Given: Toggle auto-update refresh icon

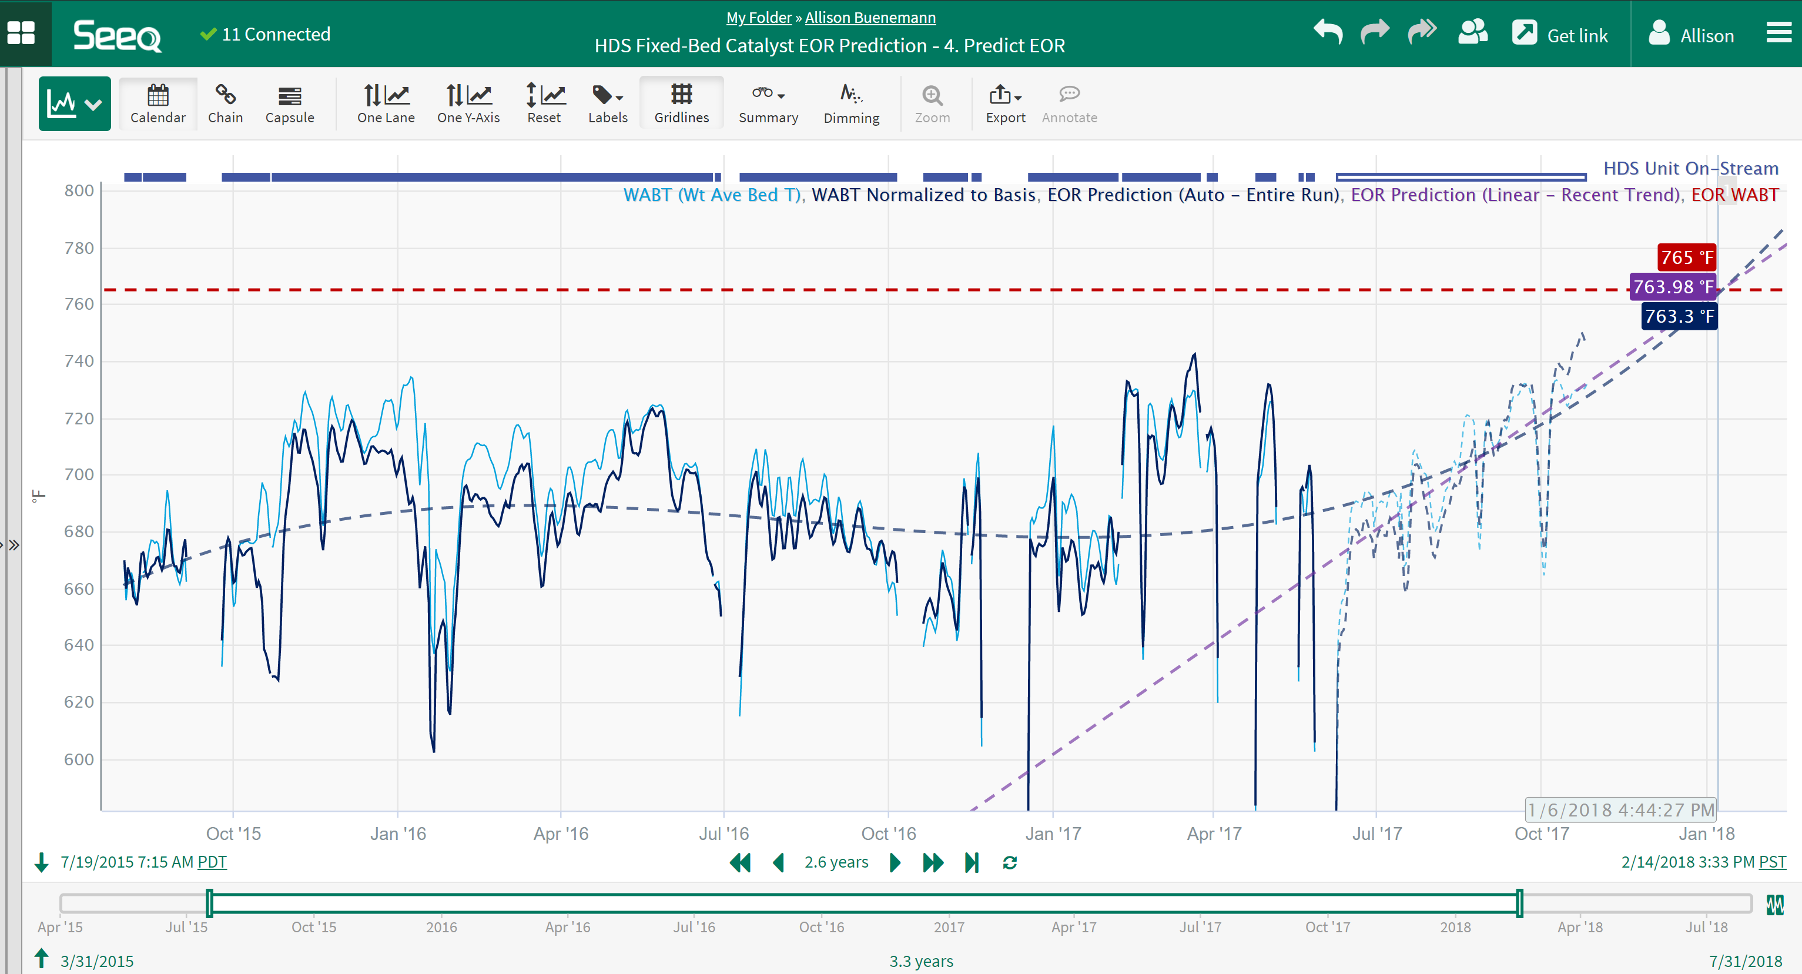Looking at the screenshot, I should [1009, 863].
